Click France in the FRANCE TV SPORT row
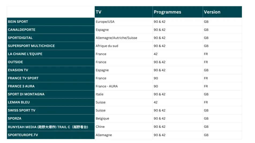Viewport: 255px width, 143px height. click(x=101, y=78)
